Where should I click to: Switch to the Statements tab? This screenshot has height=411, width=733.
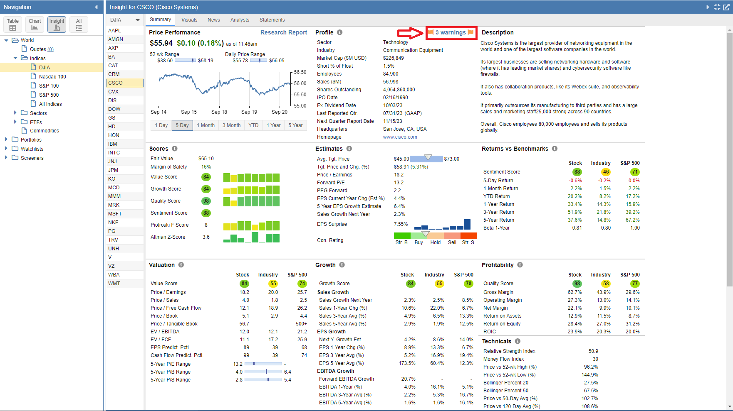(x=272, y=20)
